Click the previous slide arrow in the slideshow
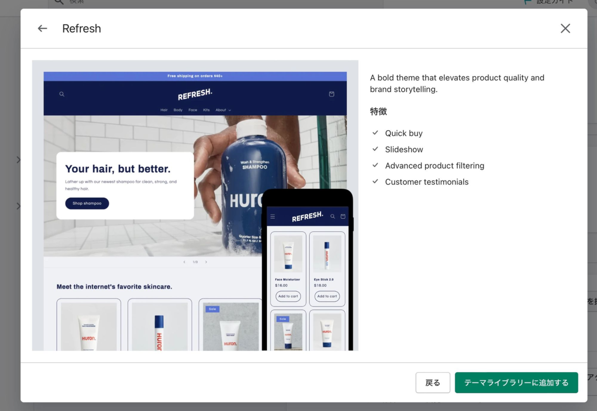Image resolution: width=597 pixels, height=411 pixels. (x=184, y=262)
